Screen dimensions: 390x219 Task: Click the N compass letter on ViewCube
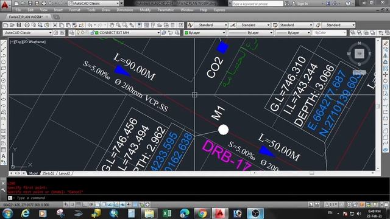359,43
